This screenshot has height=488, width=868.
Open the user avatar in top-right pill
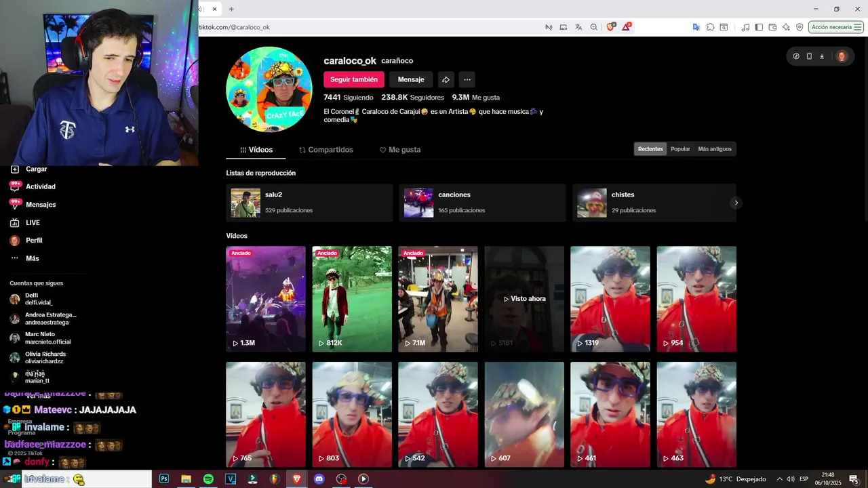pyautogui.click(x=842, y=56)
